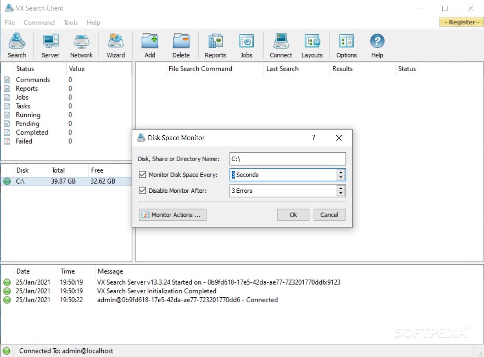Click the Completed status row icon
Viewport: 484px width, 357px height.
pos(7,133)
